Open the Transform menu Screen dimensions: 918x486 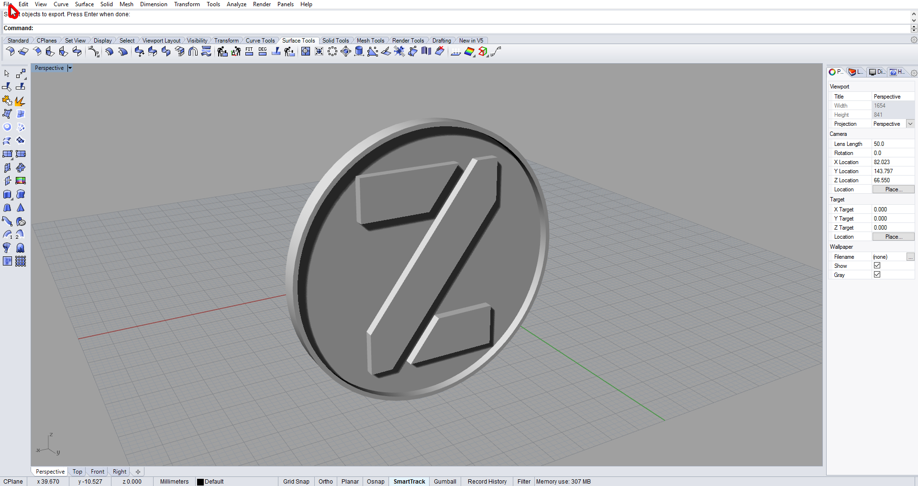click(x=187, y=4)
